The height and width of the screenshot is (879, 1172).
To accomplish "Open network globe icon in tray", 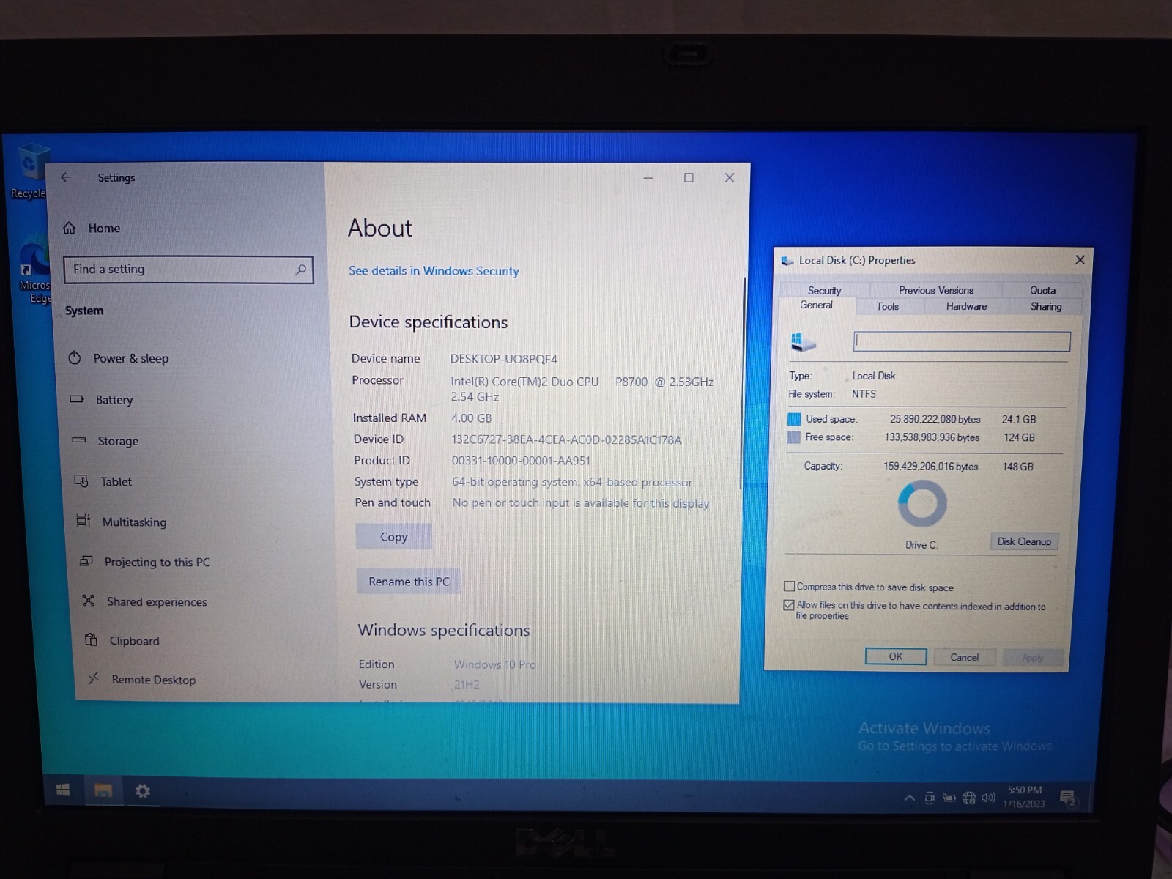I will [968, 798].
